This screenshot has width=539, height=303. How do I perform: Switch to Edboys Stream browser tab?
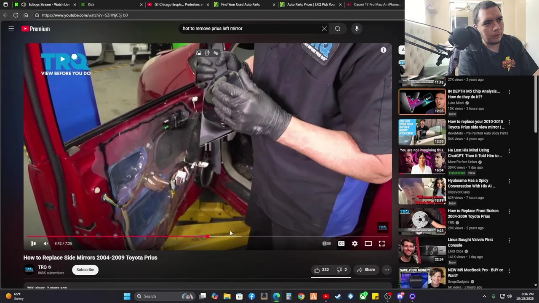coord(45,5)
